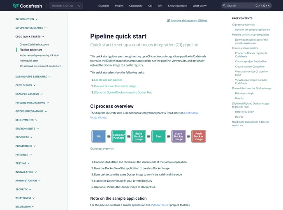Open the API nav item

pyautogui.click(x=160, y=6)
